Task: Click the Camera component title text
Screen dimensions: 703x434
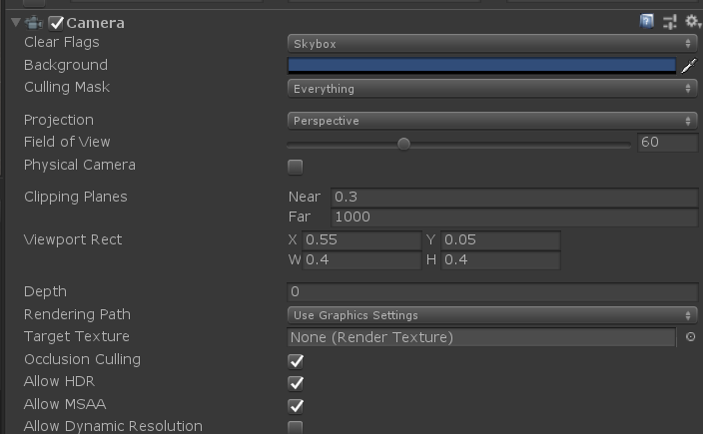Action: (96, 23)
